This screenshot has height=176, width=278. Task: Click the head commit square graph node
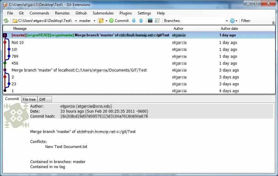[5, 35]
